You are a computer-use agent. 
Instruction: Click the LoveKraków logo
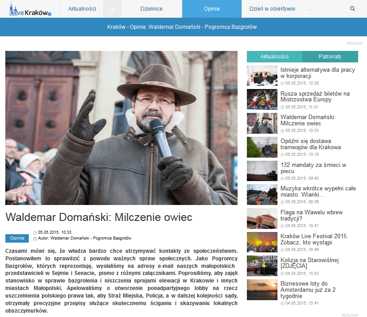30,9
